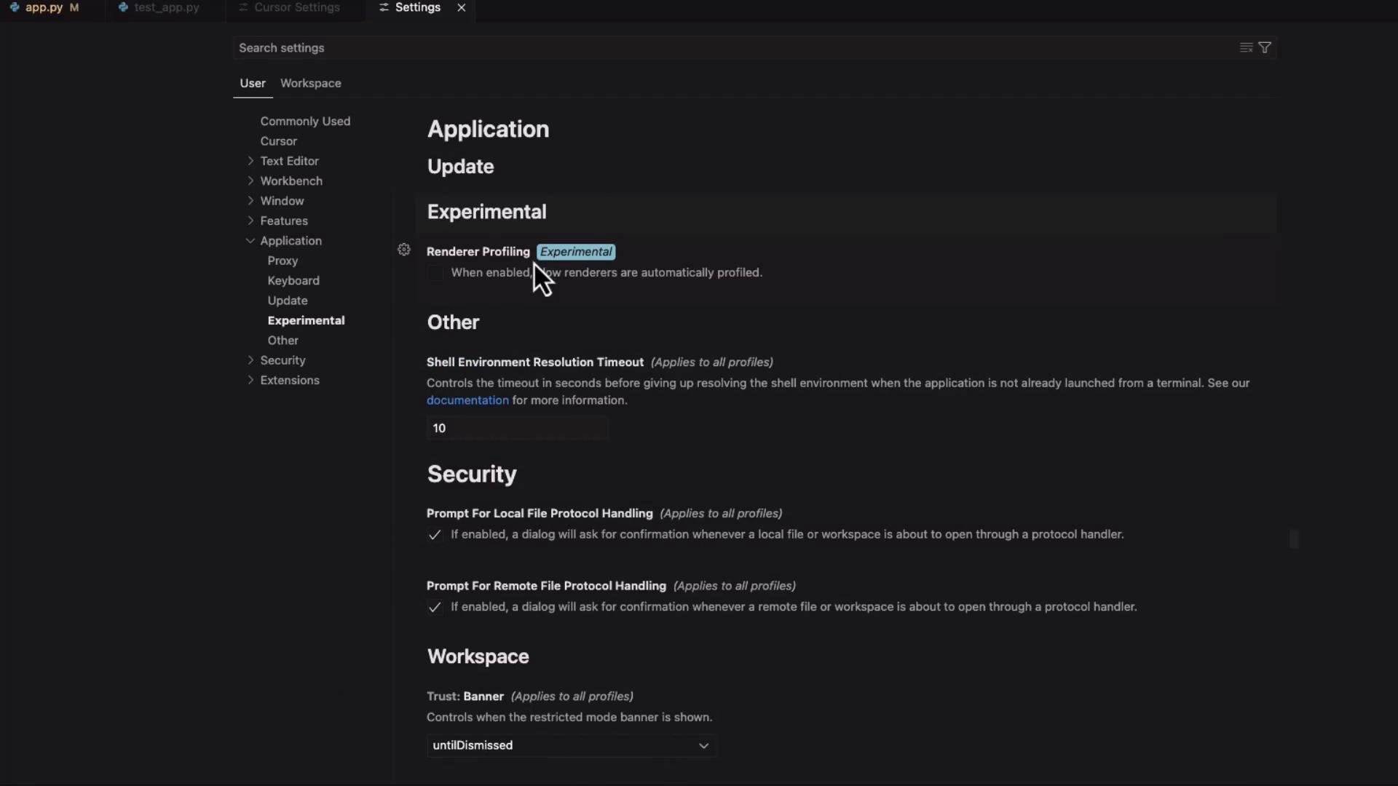
Task: Click the Python icon on test_app.py tab
Action: (x=123, y=7)
